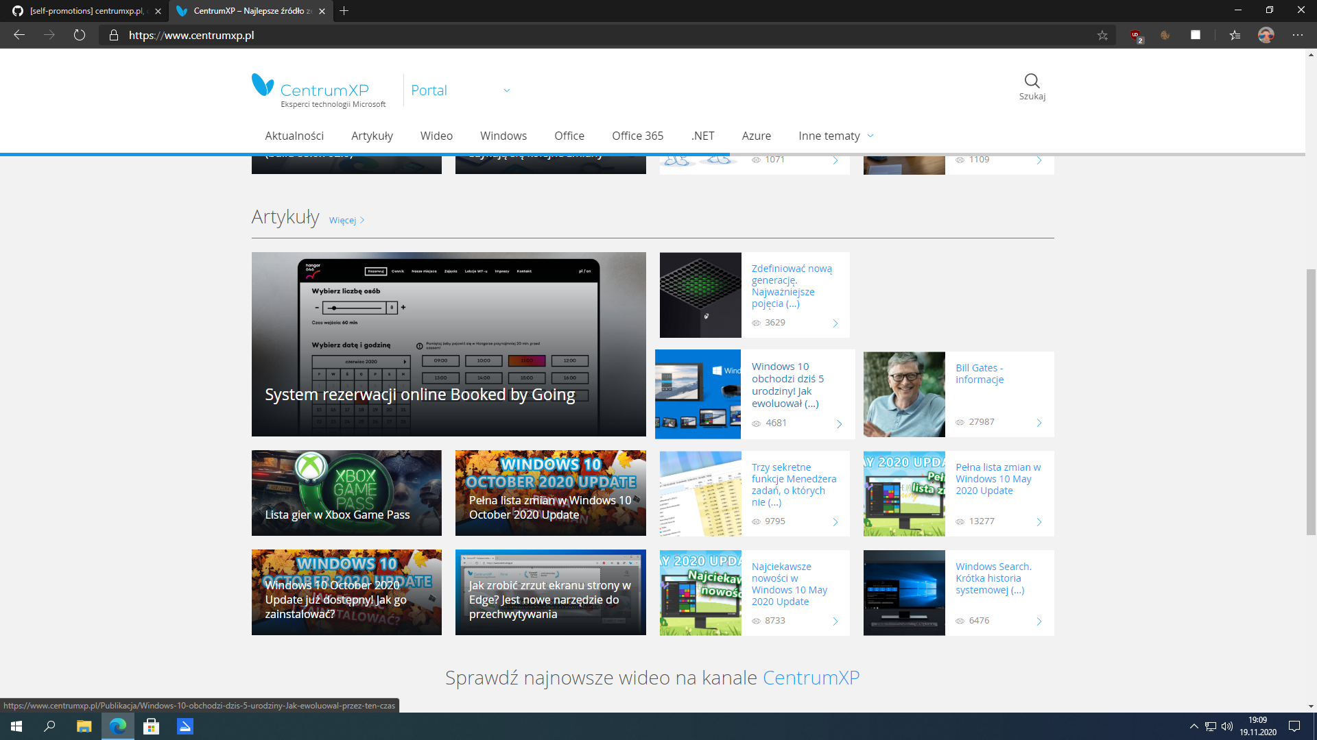Switch to the self-promotions GitHub tab

click(x=83, y=11)
